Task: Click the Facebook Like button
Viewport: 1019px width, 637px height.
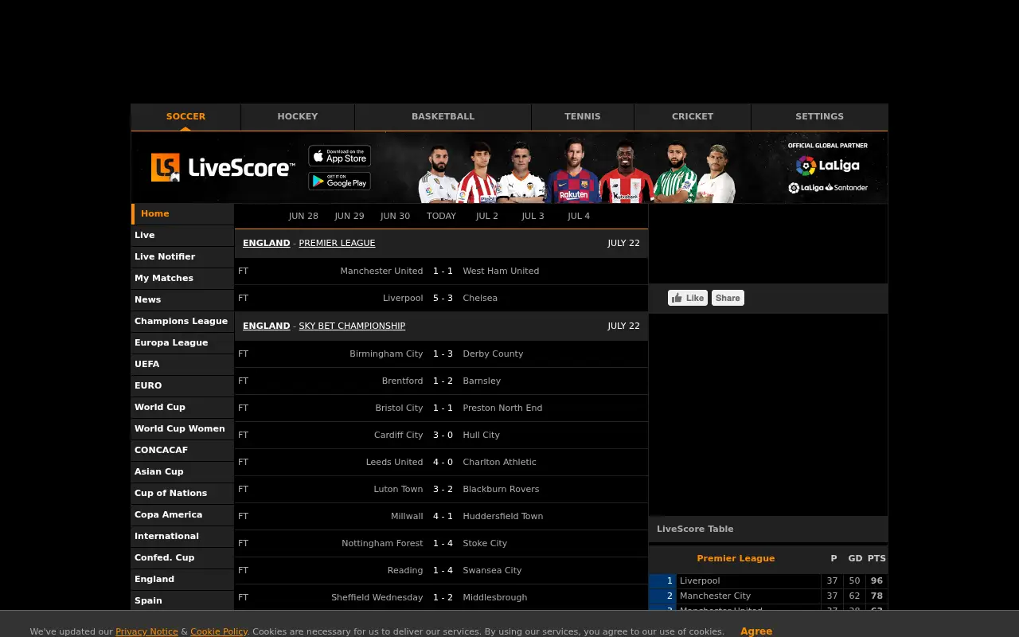Action: pos(688,298)
